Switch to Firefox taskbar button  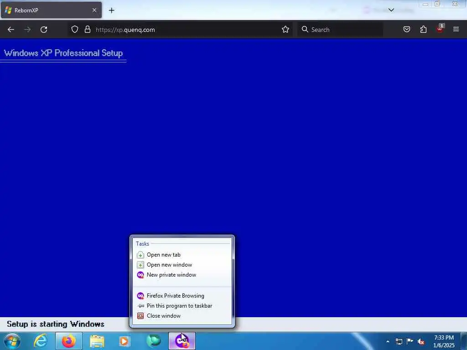tap(69, 341)
